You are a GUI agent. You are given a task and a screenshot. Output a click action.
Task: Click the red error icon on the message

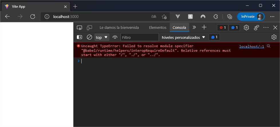(78, 46)
